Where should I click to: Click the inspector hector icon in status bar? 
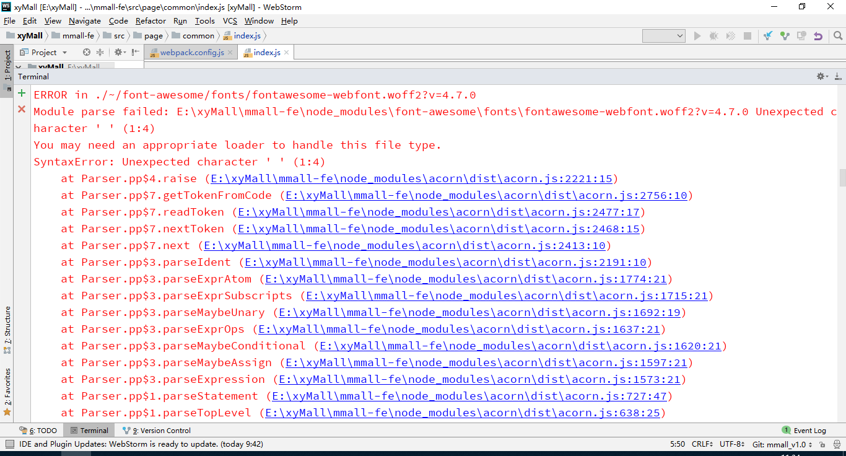(835, 444)
